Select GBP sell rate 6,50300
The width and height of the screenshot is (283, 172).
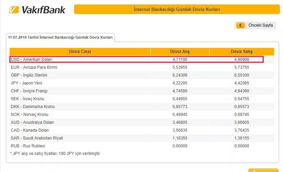242,75
